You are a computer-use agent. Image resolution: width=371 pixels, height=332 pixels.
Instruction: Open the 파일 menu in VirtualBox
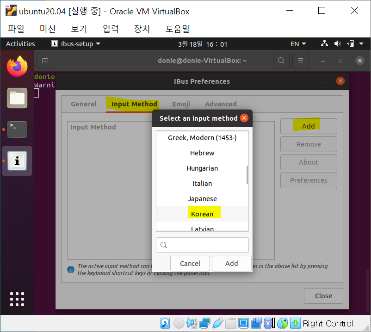tap(16, 29)
